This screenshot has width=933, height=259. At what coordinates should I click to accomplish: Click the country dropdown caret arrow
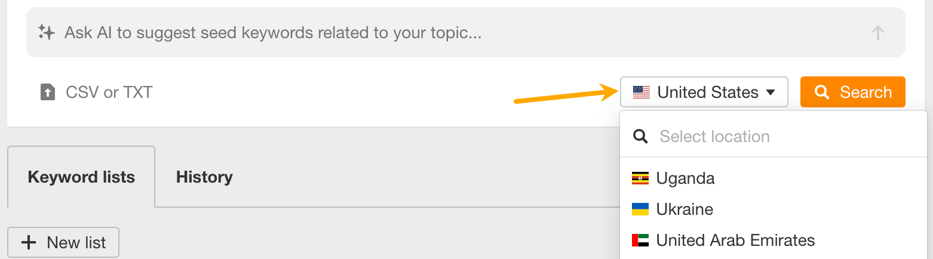click(x=771, y=92)
